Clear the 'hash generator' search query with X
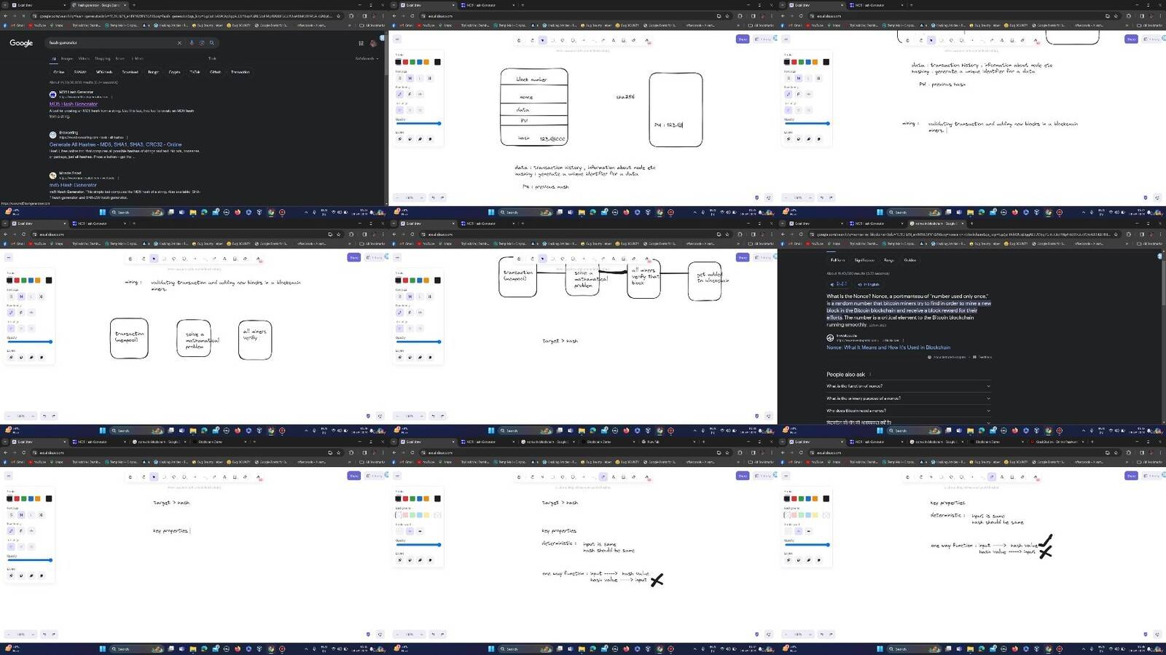 coord(179,43)
